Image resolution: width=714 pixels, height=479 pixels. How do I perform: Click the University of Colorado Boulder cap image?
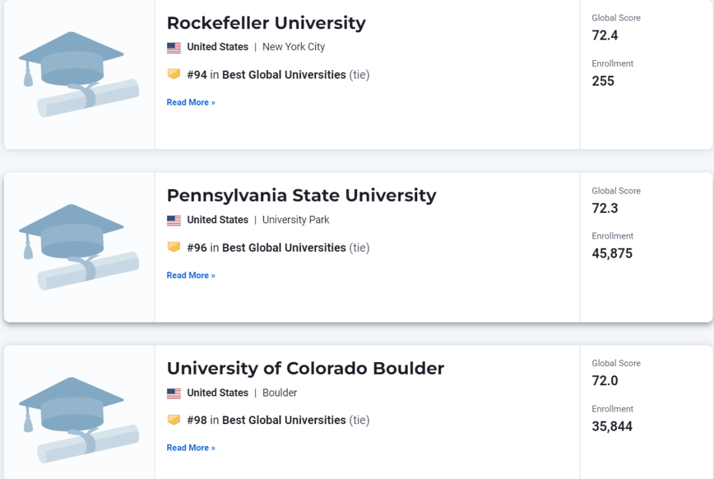pyautogui.click(x=79, y=420)
